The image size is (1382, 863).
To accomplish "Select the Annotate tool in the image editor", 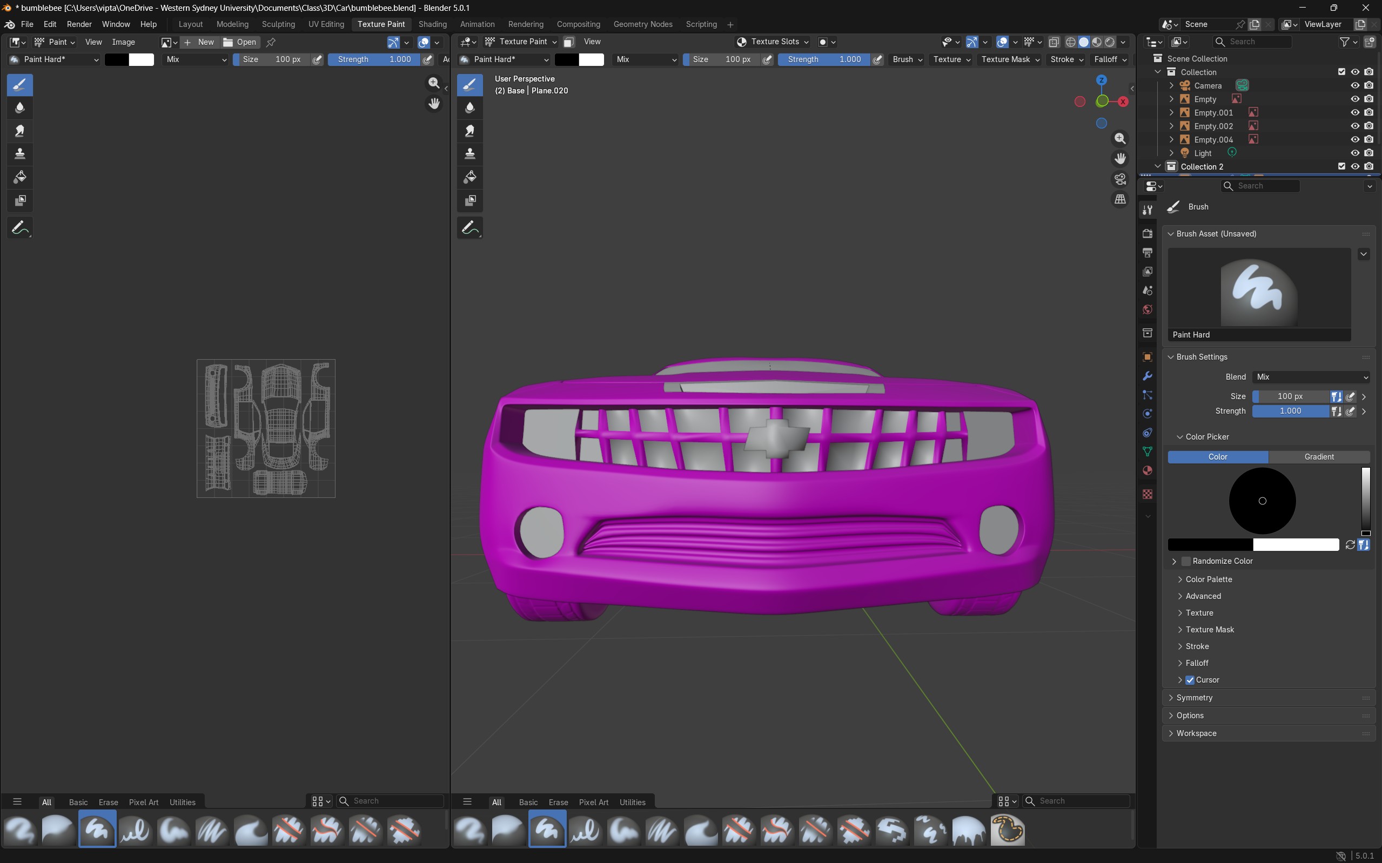I will coord(20,228).
